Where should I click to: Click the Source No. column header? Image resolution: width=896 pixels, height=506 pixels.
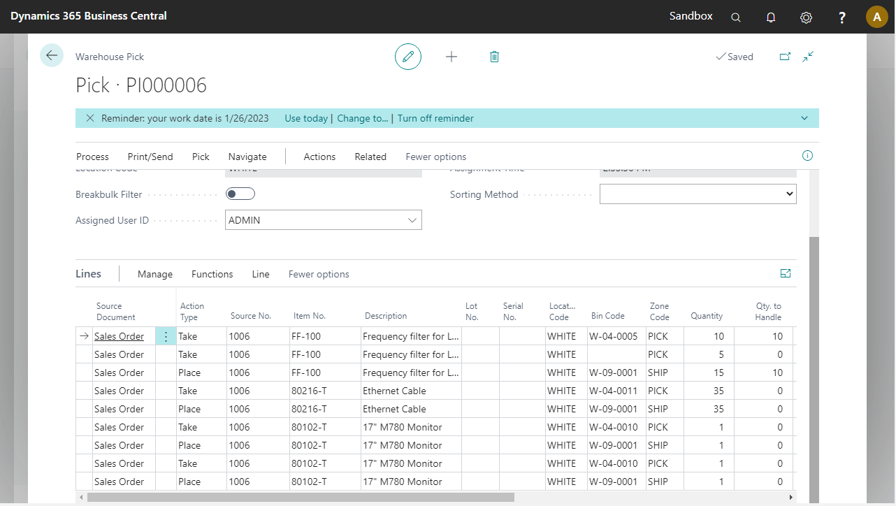[x=251, y=316]
